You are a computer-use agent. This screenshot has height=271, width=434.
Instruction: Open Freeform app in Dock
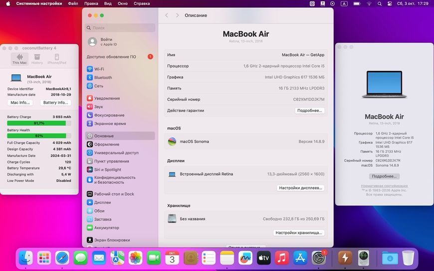pyautogui.click(x=245, y=258)
